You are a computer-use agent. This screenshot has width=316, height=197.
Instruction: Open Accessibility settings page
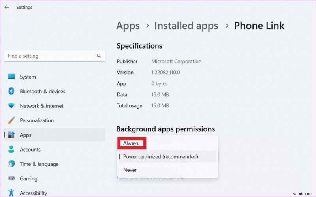pyautogui.click(x=55, y=193)
